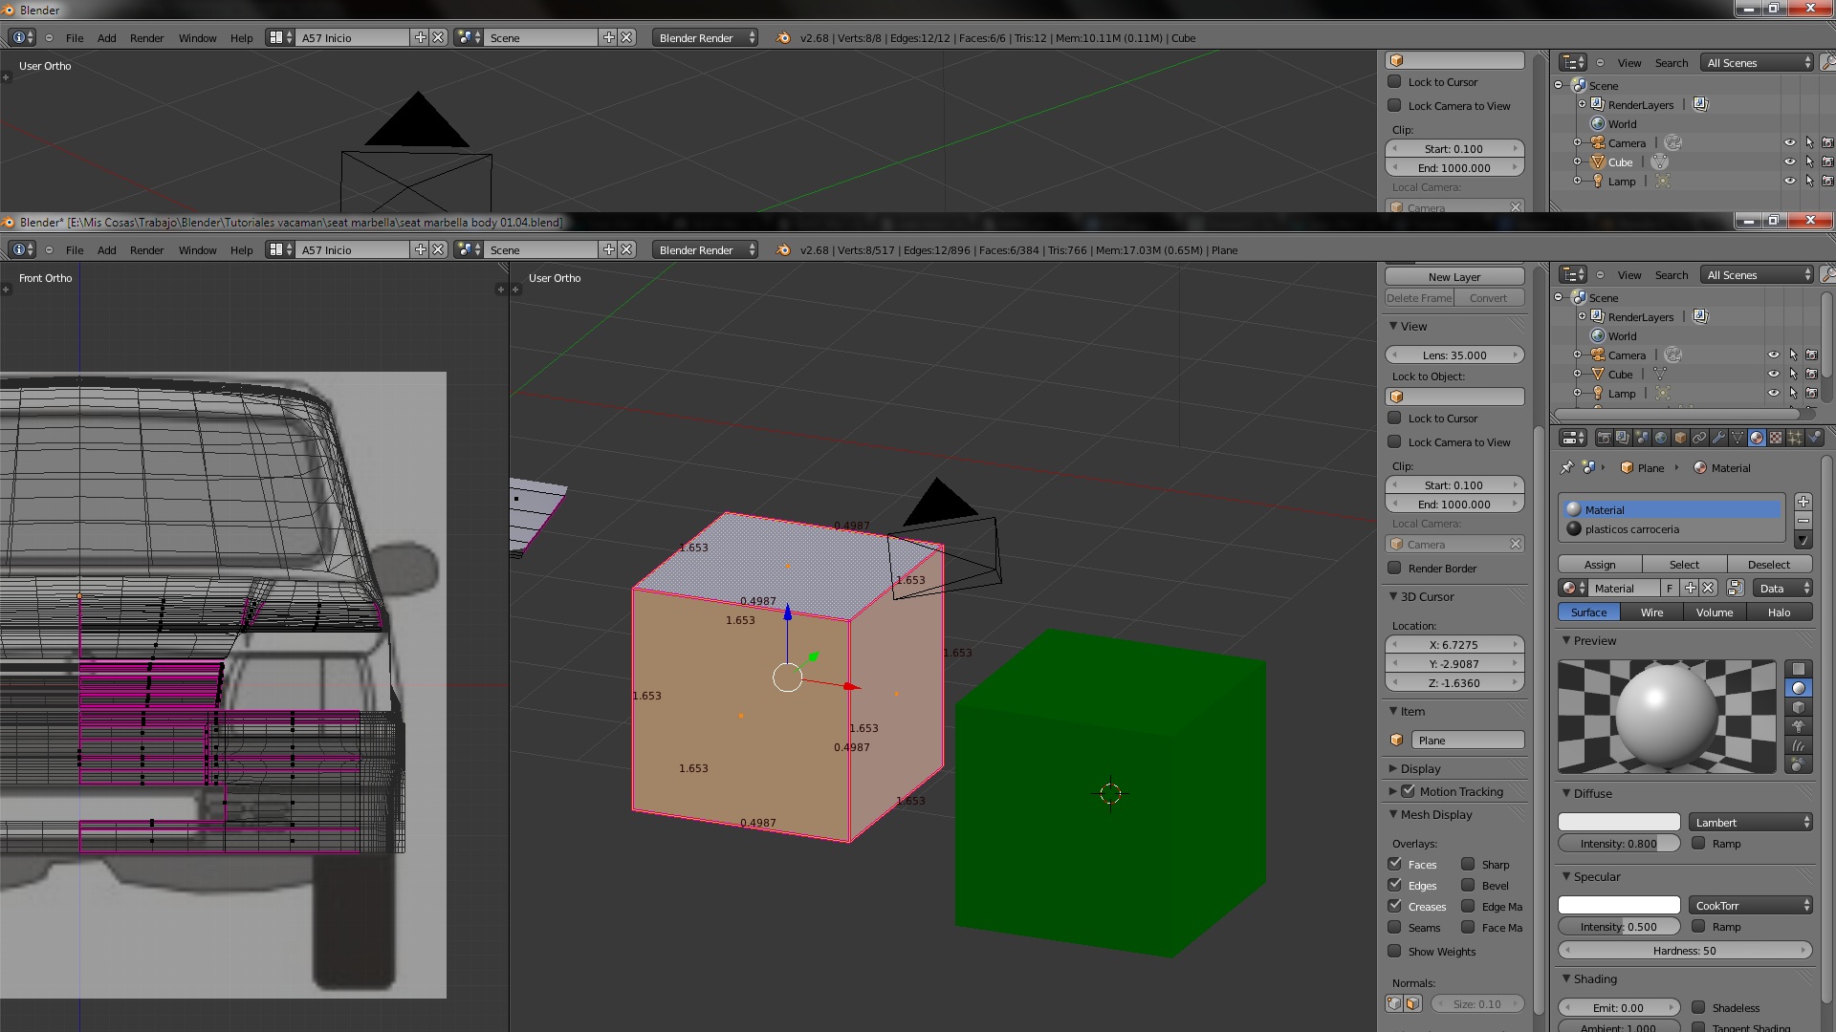Open the Particles properties tab
The height and width of the screenshot is (1032, 1836).
pos(1795,438)
